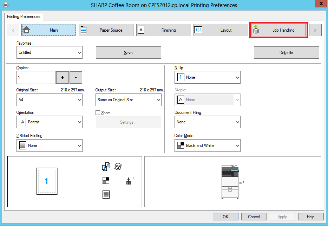Select the Main tab
The width and height of the screenshot is (328, 226).
coord(49,30)
